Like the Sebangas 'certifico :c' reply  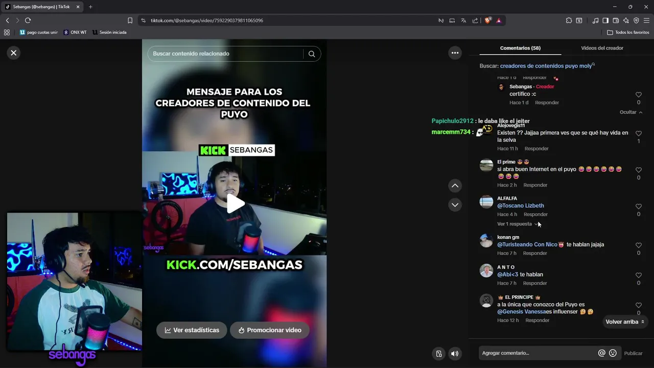coord(639,95)
